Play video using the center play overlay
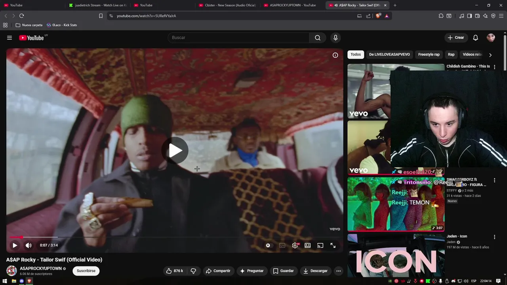 tap(175, 150)
